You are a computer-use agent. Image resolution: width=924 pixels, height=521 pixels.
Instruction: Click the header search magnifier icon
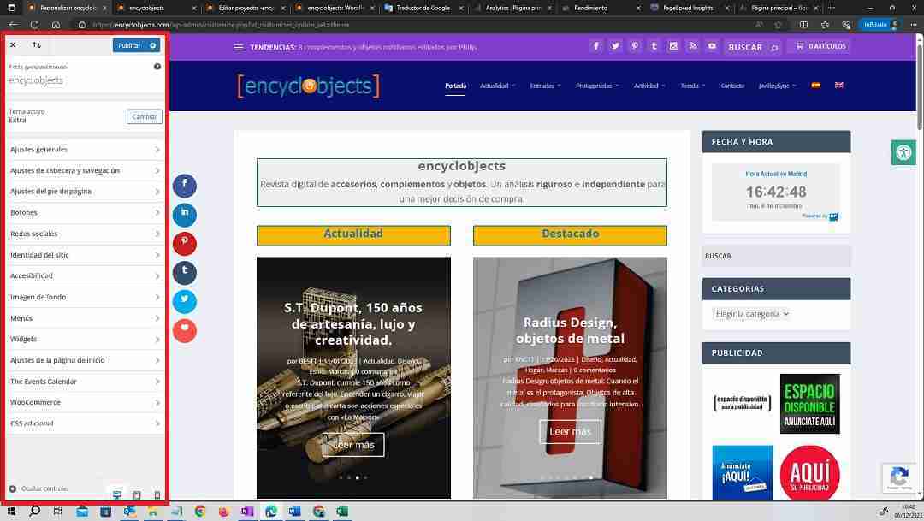(774, 47)
